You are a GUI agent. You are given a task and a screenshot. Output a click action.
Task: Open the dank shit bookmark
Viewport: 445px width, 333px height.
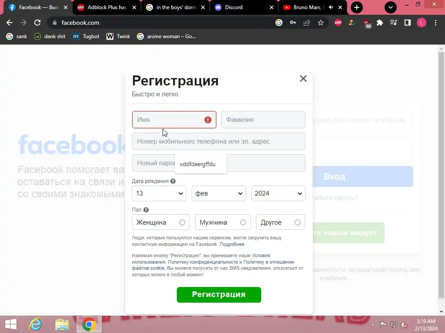pos(50,36)
